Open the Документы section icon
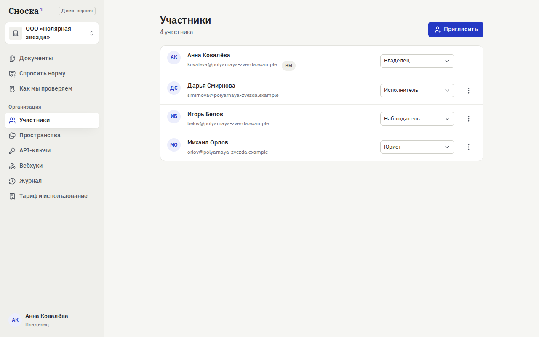Image resolution: width=539 pixels, height=337 pixels. tap(12, 59)
